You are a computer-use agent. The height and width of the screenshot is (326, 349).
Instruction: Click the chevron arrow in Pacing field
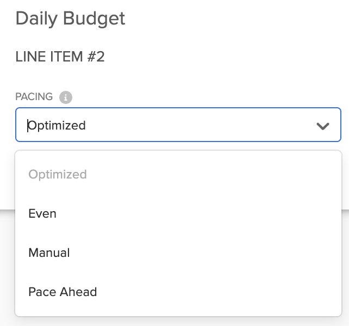coord(322,126)
